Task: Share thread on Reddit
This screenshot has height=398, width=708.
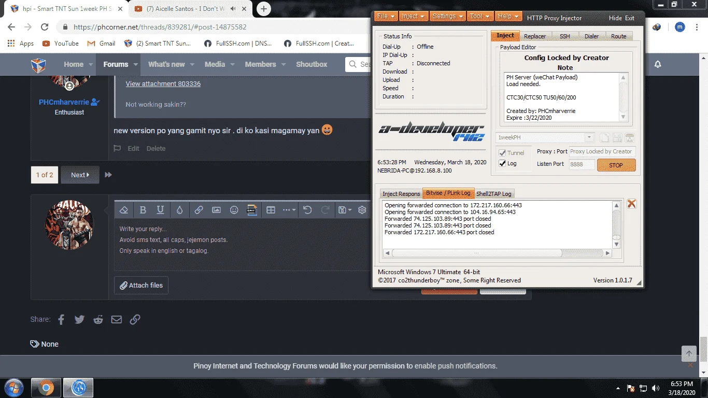Action: coord(98,319)
